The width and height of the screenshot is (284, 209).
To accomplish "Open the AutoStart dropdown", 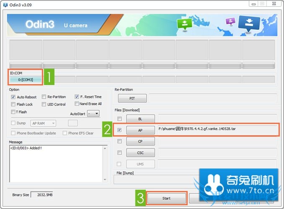I will tap(93, 114).
